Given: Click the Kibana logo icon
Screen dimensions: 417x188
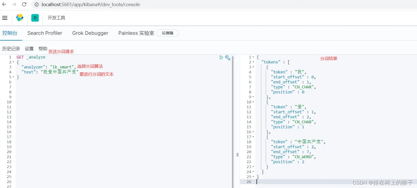Looking at the screenshot, I should pyautogui.click(x=20, y=18).
